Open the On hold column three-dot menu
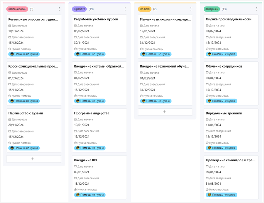This screenshot has height=203, width=264. coord(191,9)
